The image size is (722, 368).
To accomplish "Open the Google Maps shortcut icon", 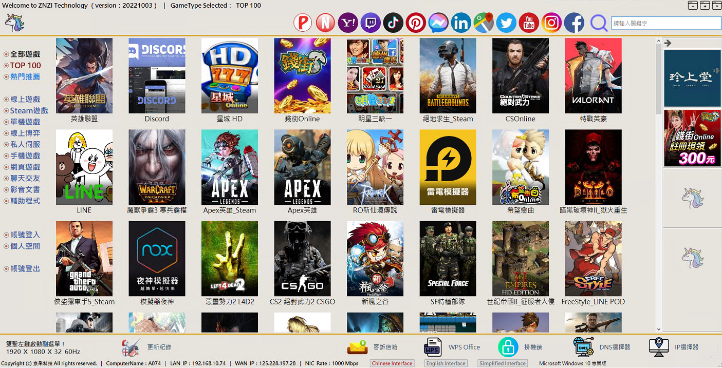I will click(484, 23).
